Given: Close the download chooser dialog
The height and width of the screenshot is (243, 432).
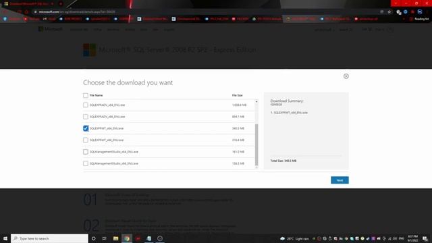Looking at the screenshot, I should (x=346, y=76).
